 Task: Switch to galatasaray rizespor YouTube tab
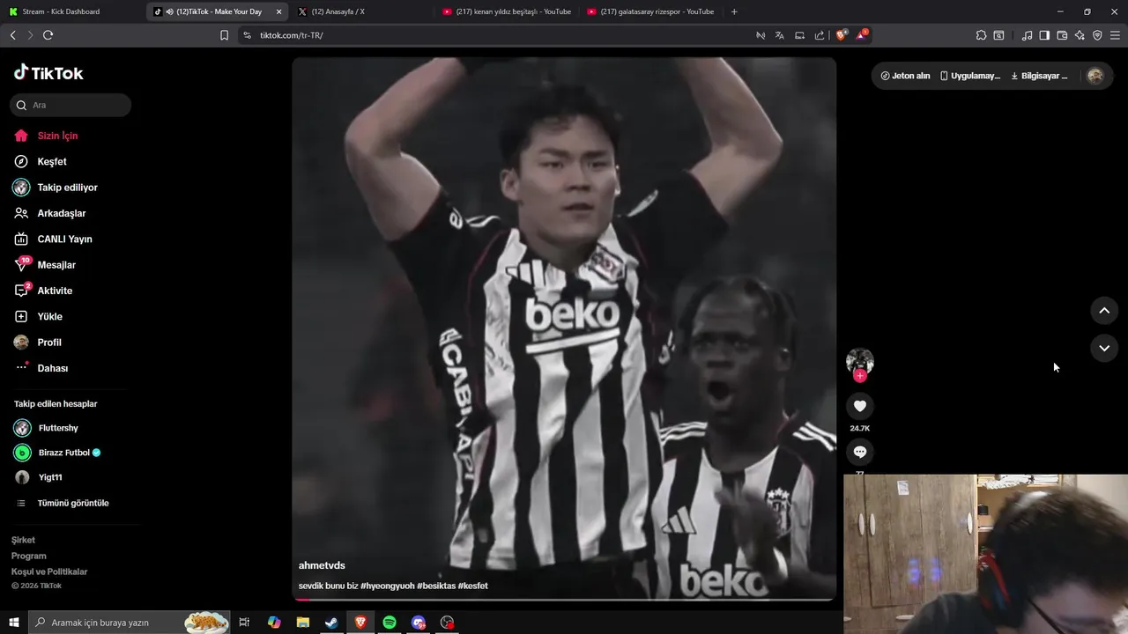point(652,11)
